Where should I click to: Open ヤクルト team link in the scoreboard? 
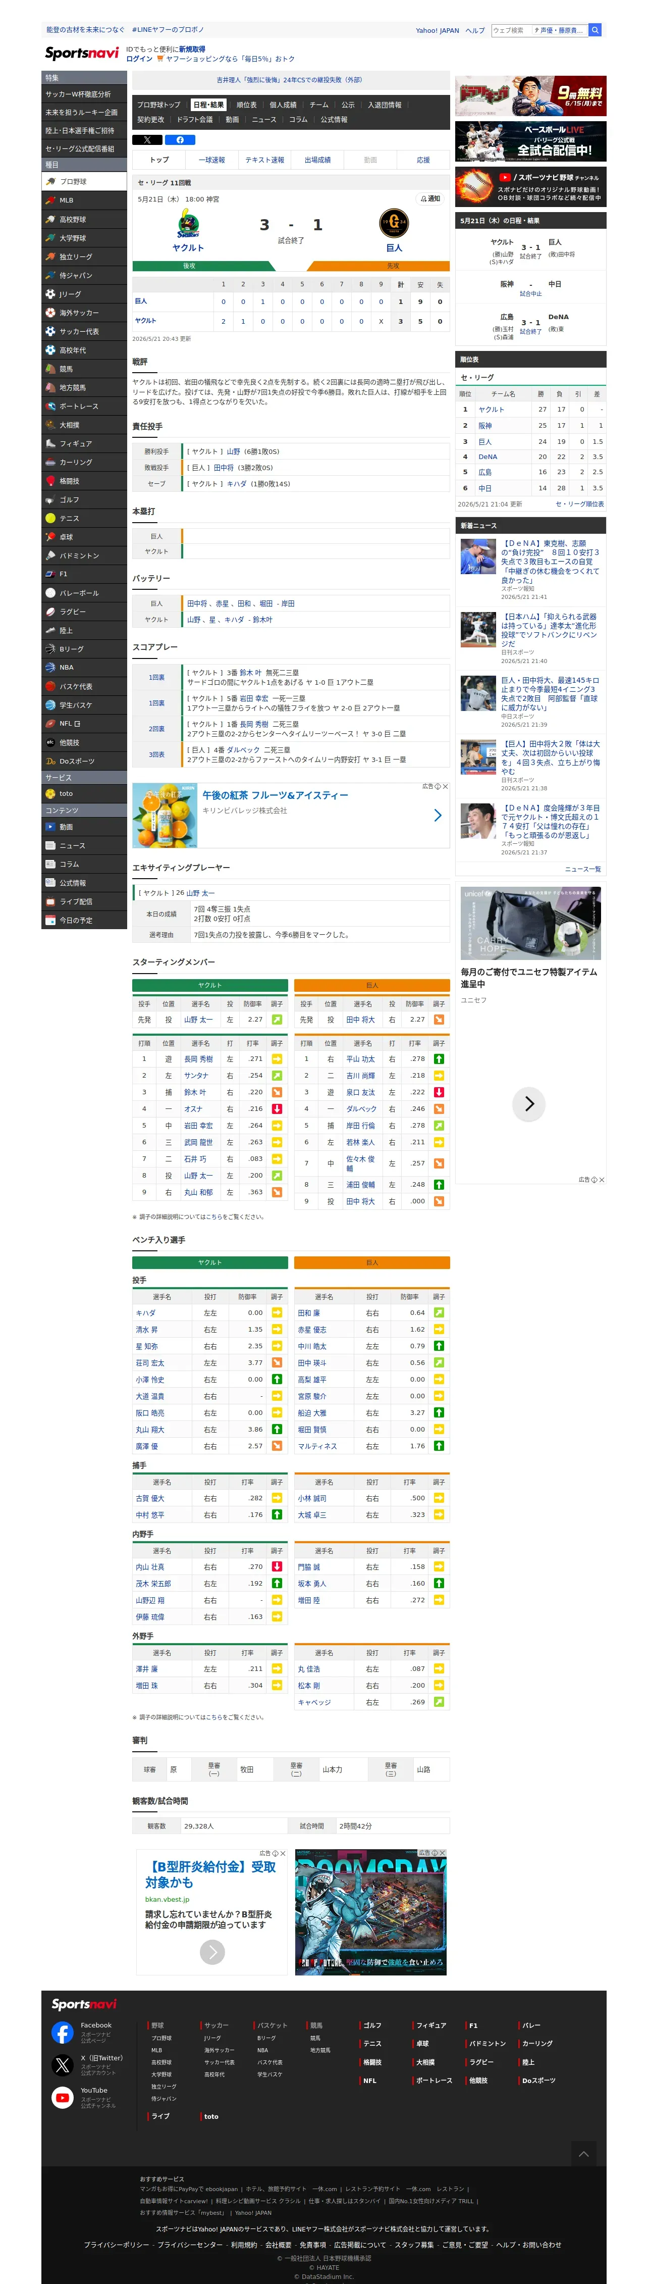[x=188, y=247]
